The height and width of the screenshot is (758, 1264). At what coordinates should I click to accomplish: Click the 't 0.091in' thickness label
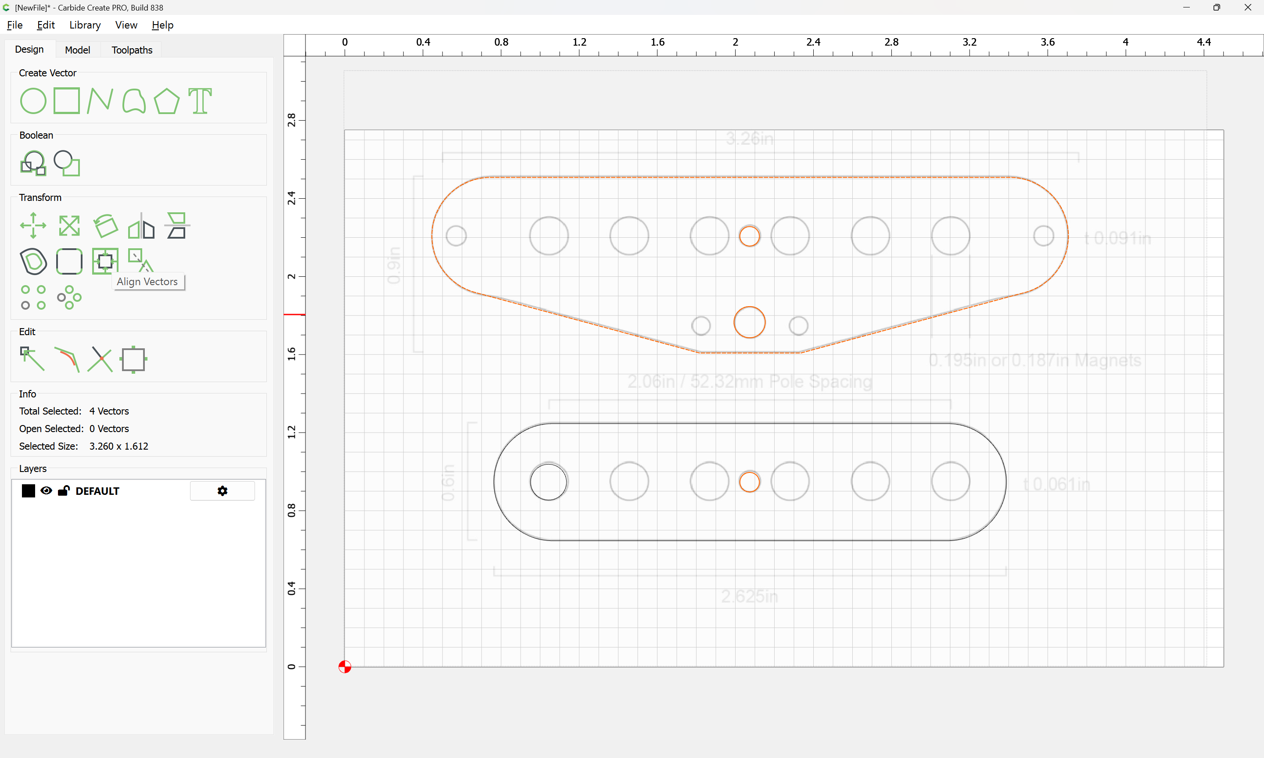tap(1117, 238)
